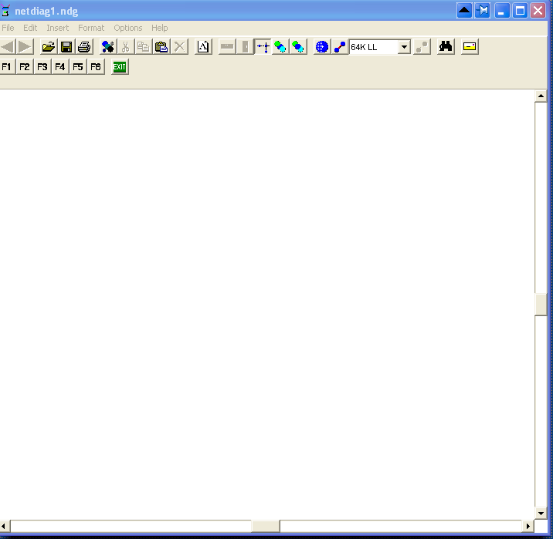Click the text label tool icon

[x=203, y=46]
